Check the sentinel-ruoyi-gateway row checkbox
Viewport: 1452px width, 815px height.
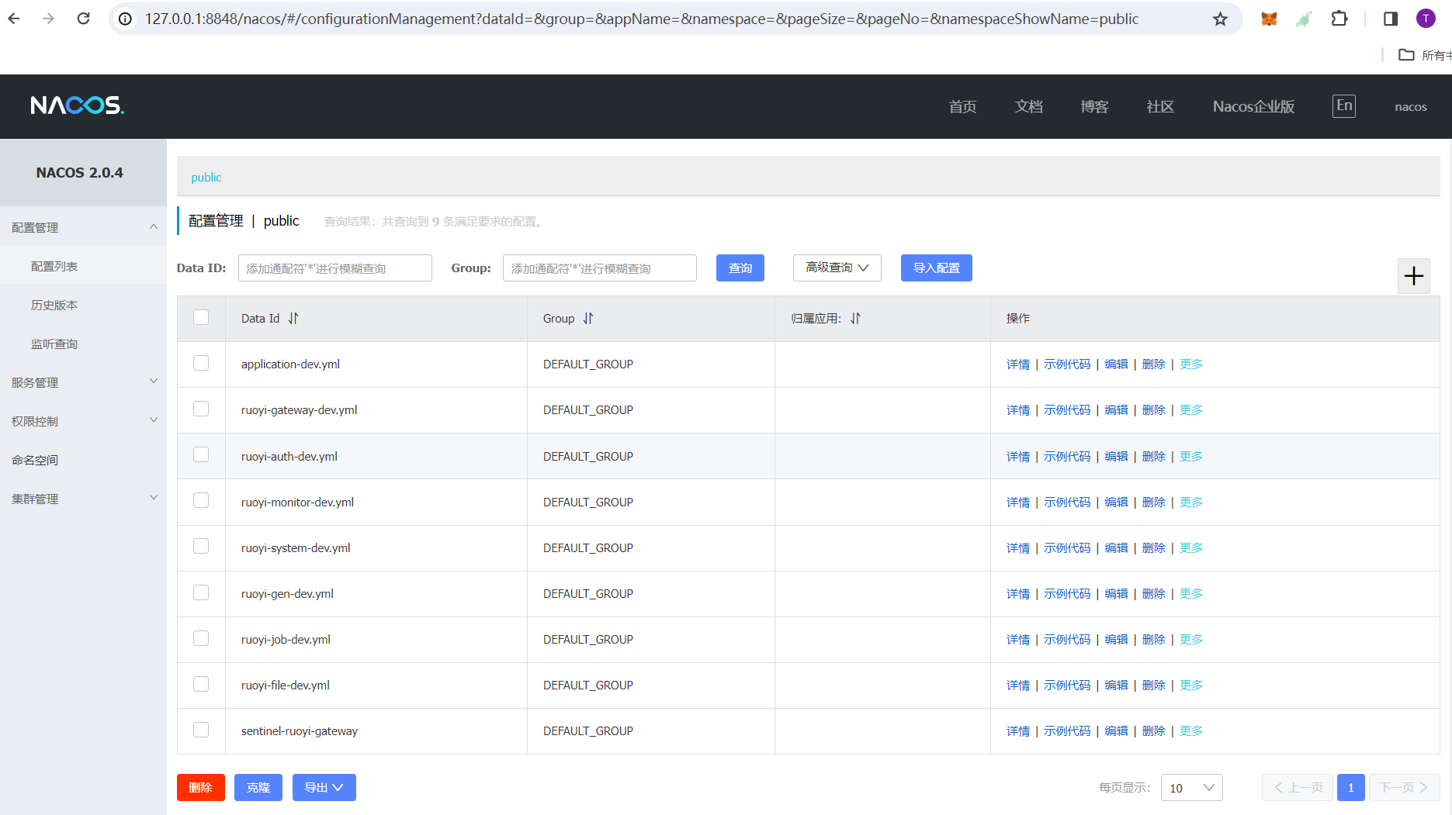[x=201, y=730]
